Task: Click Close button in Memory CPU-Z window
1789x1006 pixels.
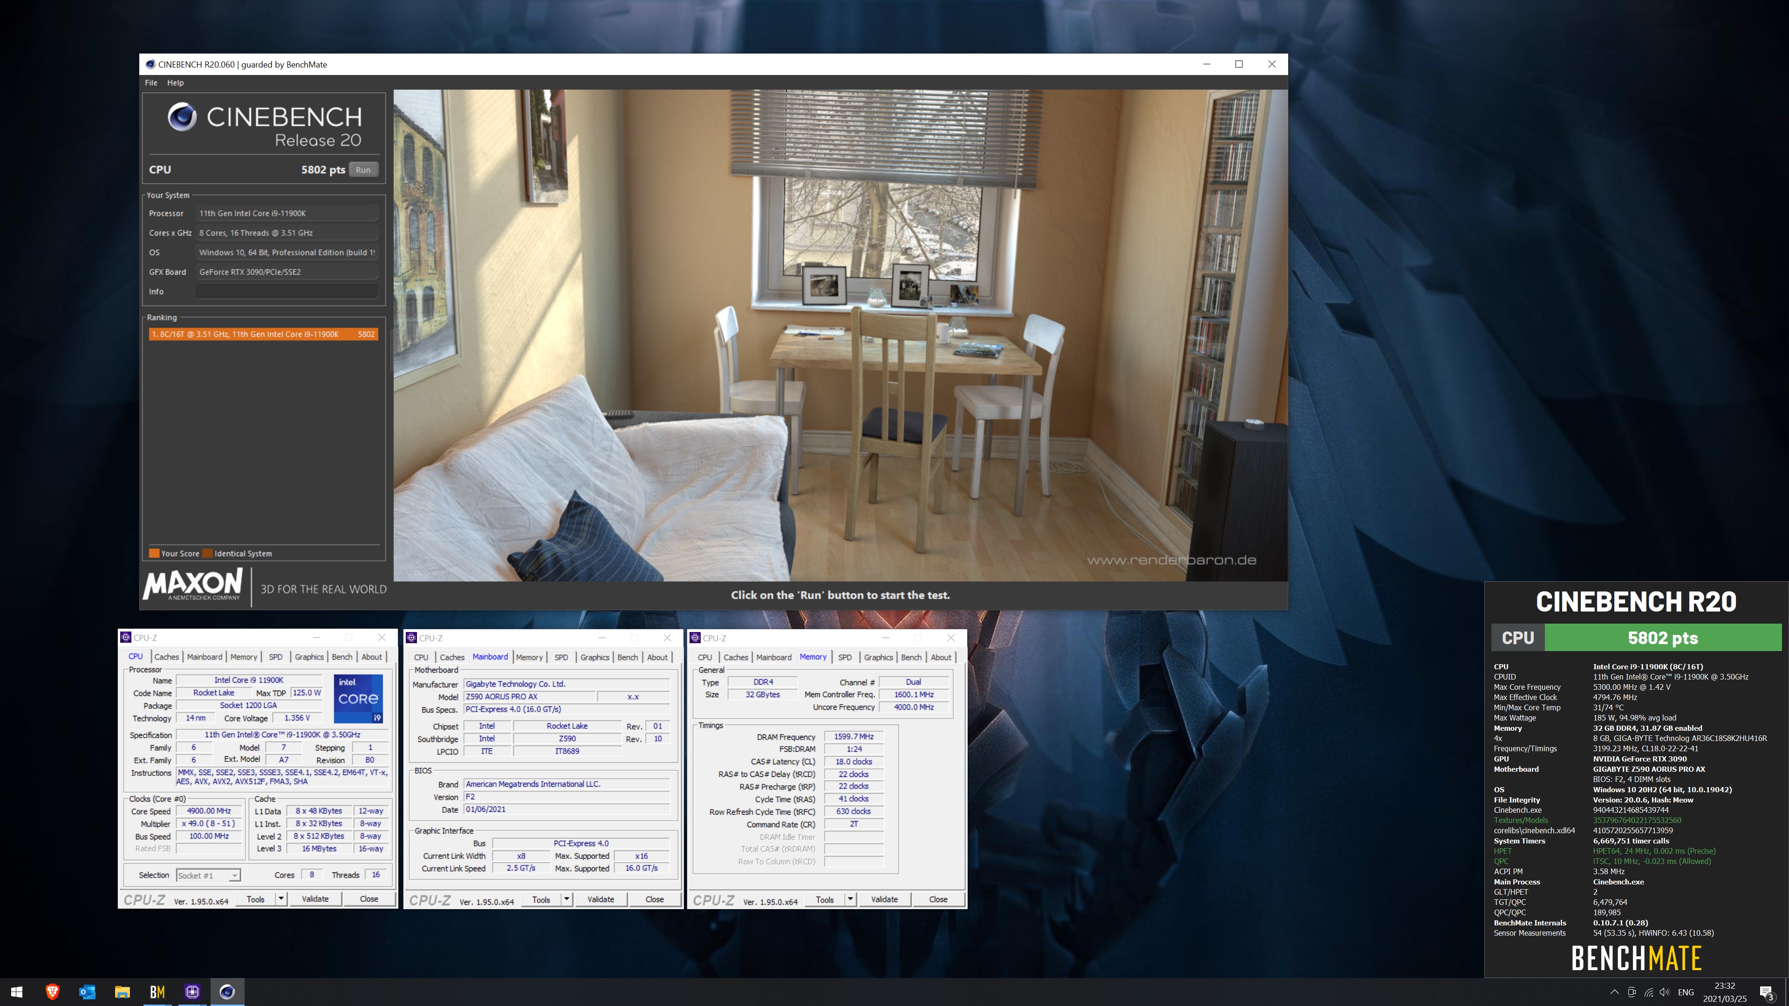Action: (938, 900)
